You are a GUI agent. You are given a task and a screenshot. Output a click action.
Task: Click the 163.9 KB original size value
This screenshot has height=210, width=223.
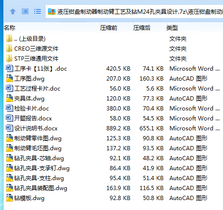[x=118, y=188]
